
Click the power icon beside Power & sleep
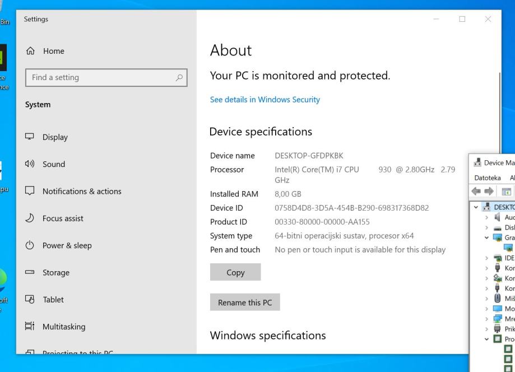[30, 245]
